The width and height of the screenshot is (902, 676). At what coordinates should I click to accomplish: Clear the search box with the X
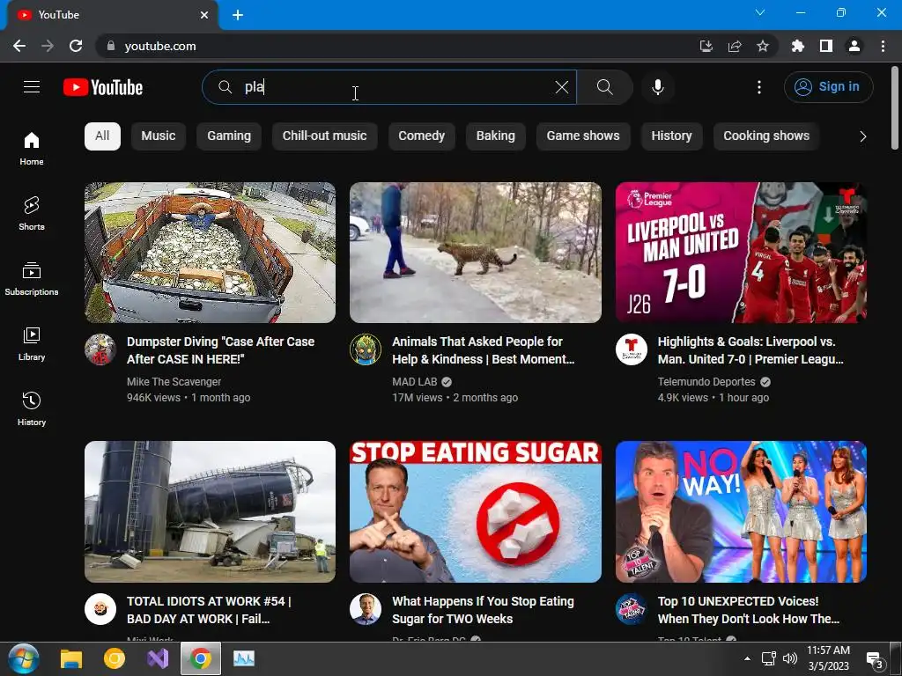point(561,87)
